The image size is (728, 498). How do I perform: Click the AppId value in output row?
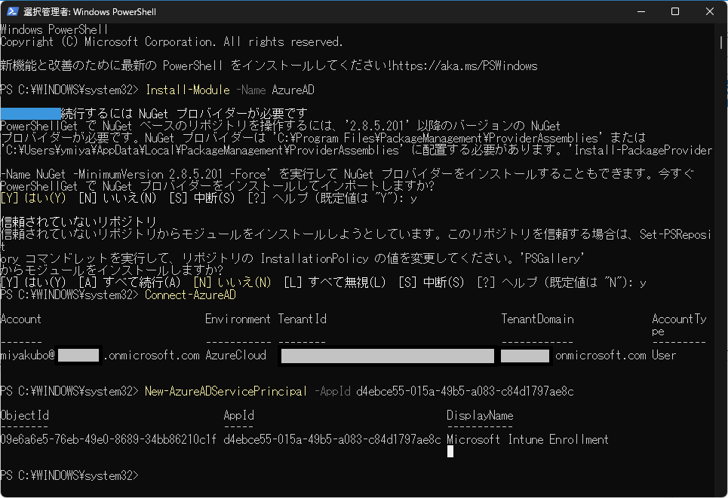(332, 439)
